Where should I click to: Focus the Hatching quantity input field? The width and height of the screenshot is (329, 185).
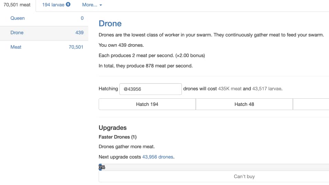[150, 89]
